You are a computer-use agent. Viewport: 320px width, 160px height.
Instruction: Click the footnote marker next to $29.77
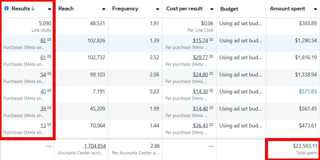click(211, 56)
